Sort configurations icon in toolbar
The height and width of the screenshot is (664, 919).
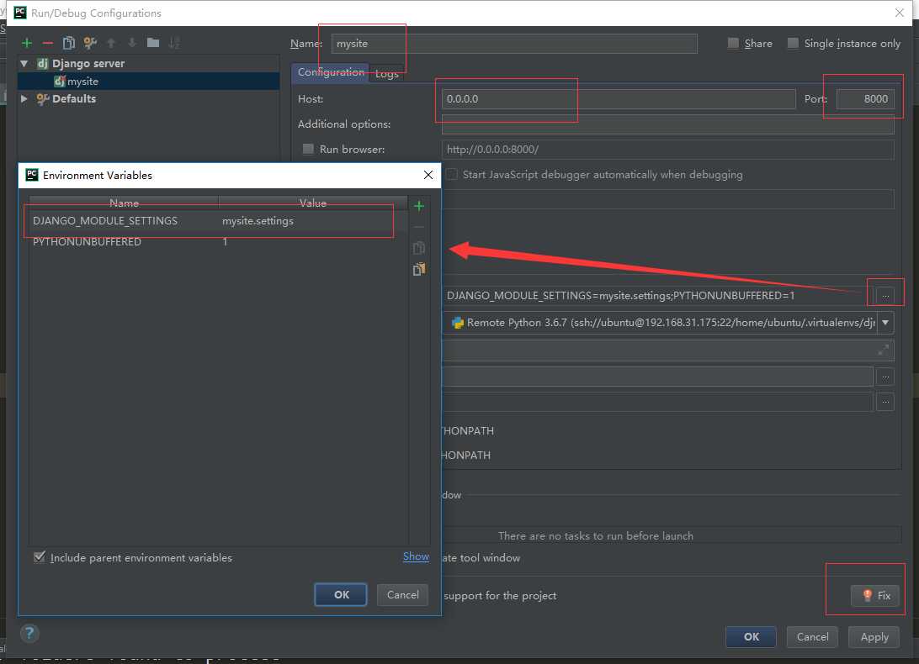(174, 43)
